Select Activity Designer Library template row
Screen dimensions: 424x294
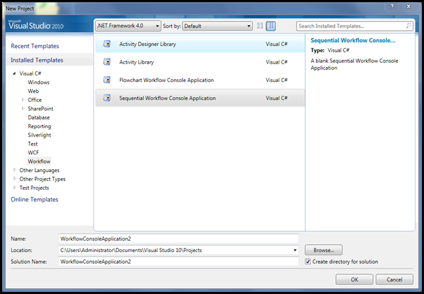[x=200, y=44]
